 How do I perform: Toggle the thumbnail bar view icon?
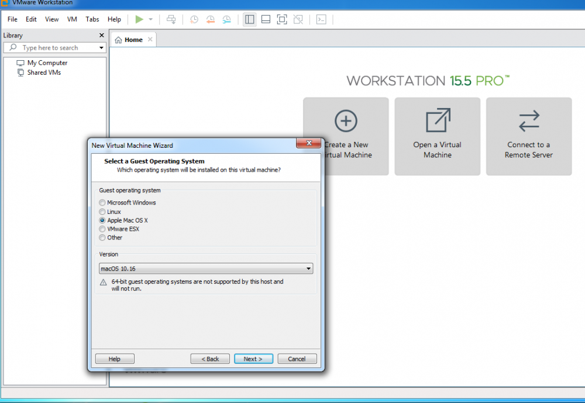(x=266, y=19)
